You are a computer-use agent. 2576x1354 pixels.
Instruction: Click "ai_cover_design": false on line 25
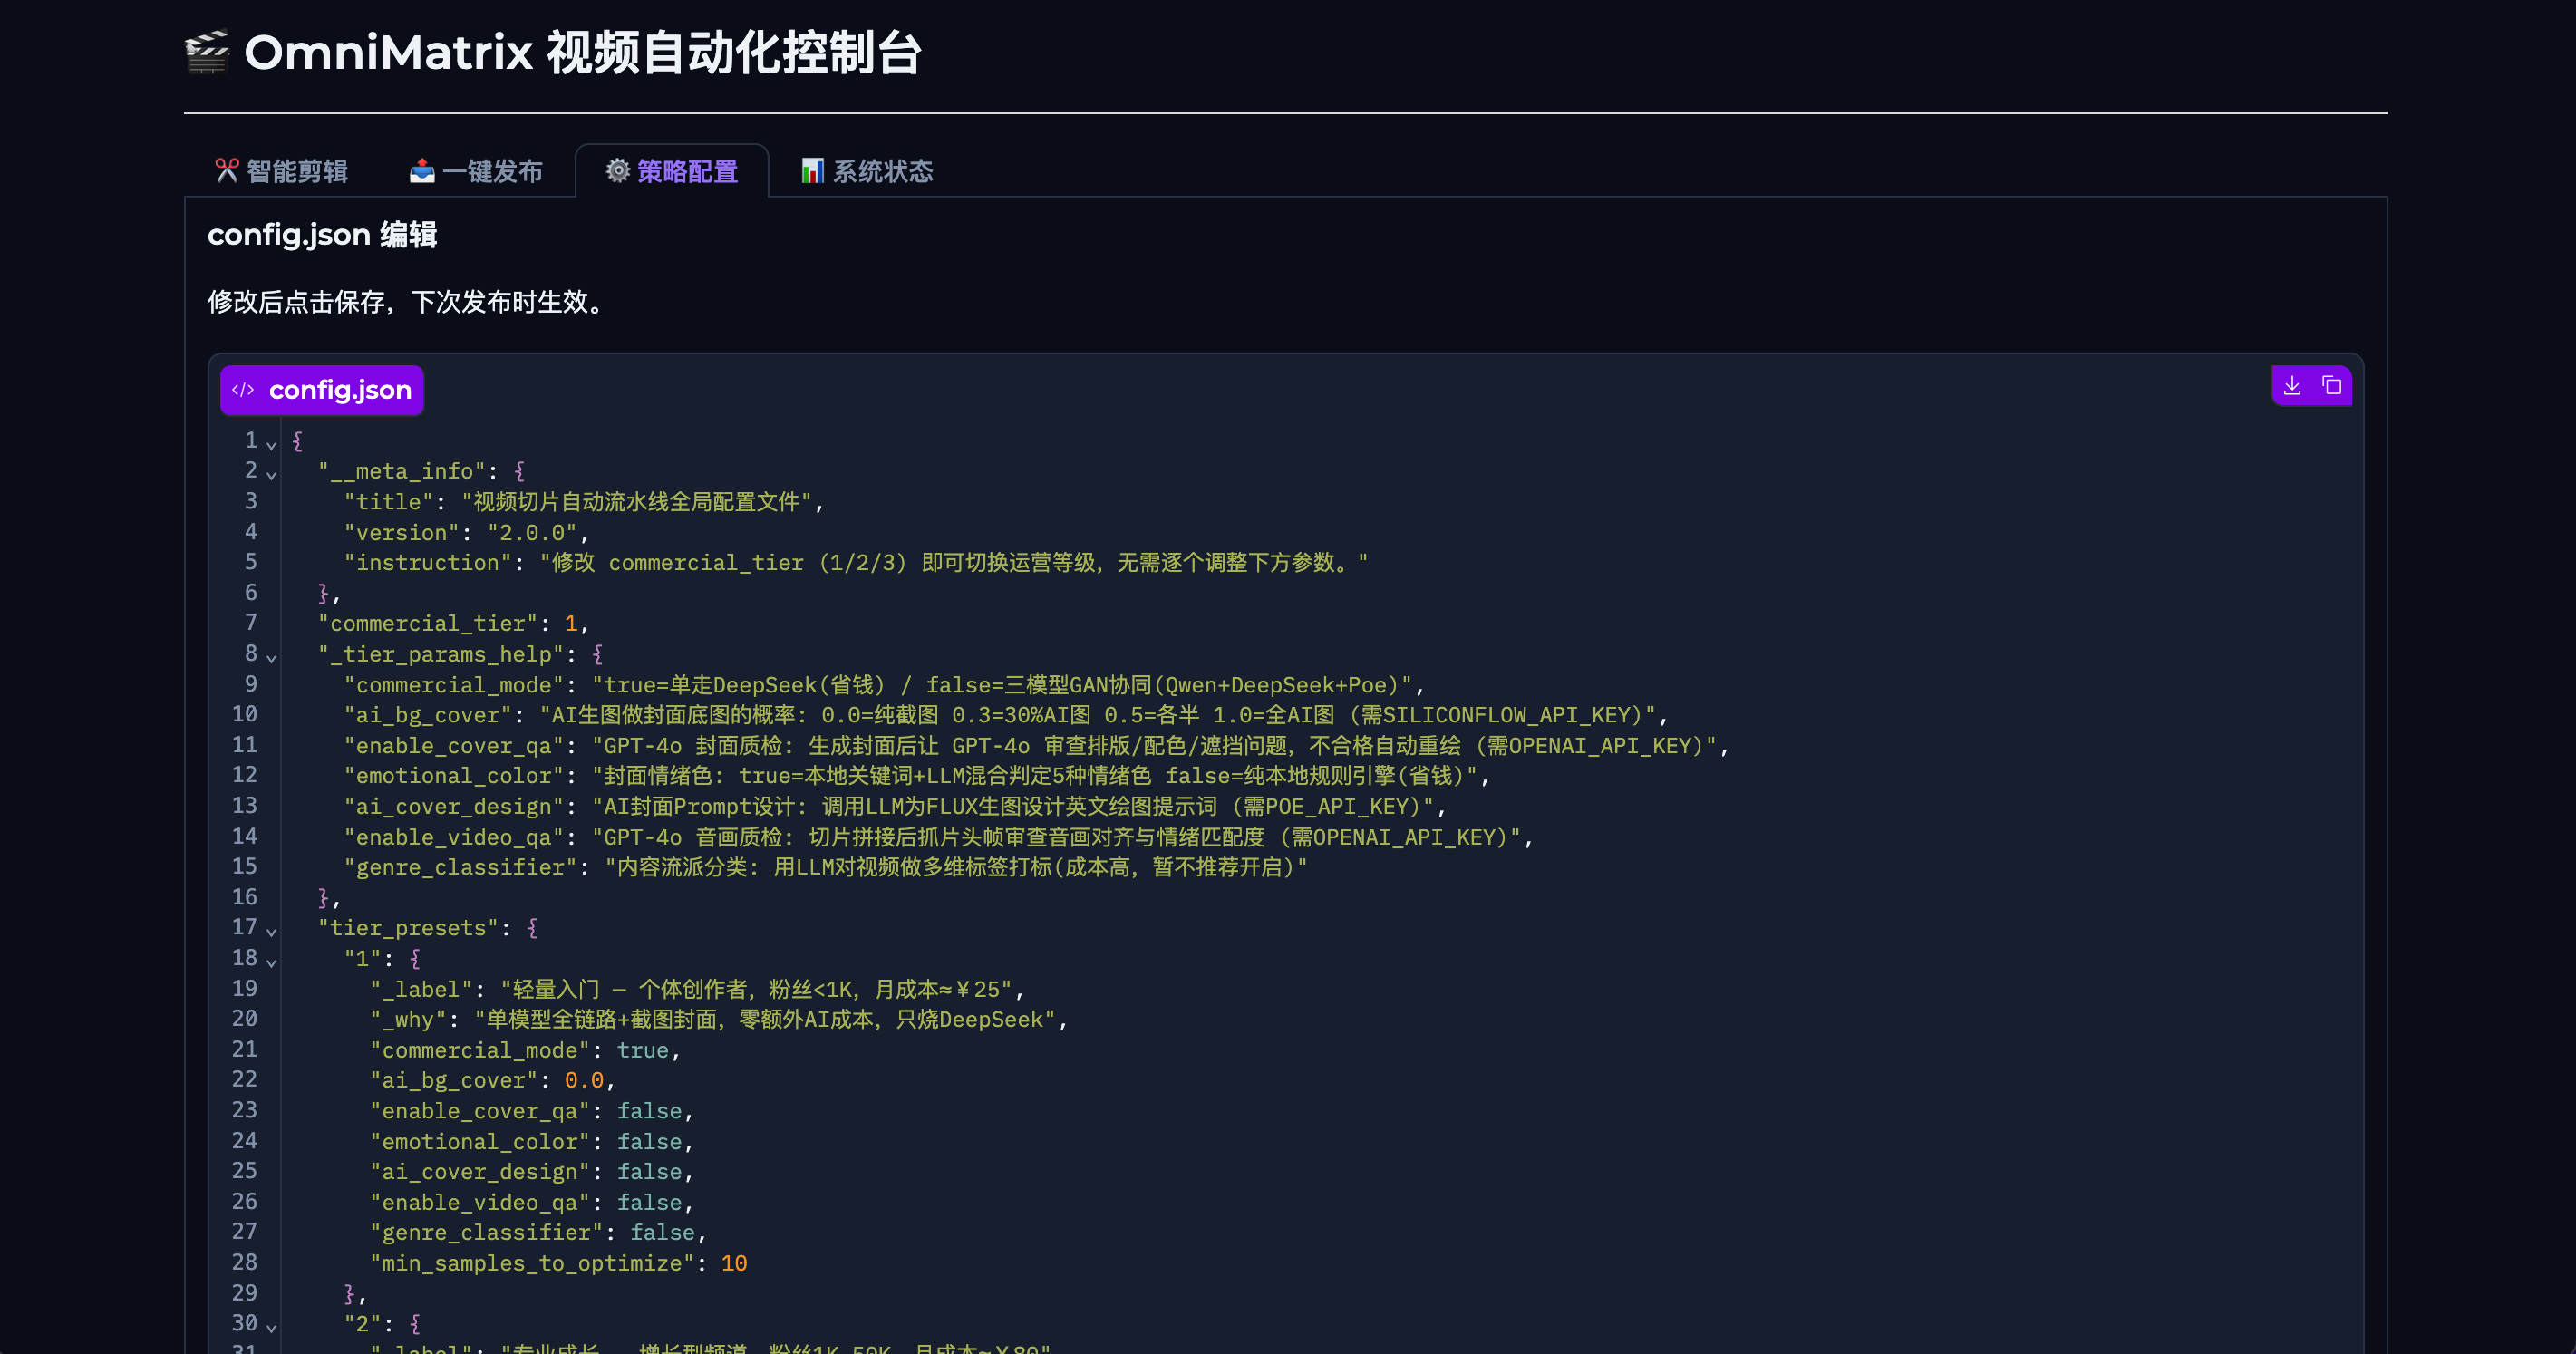click(532, 1172)
